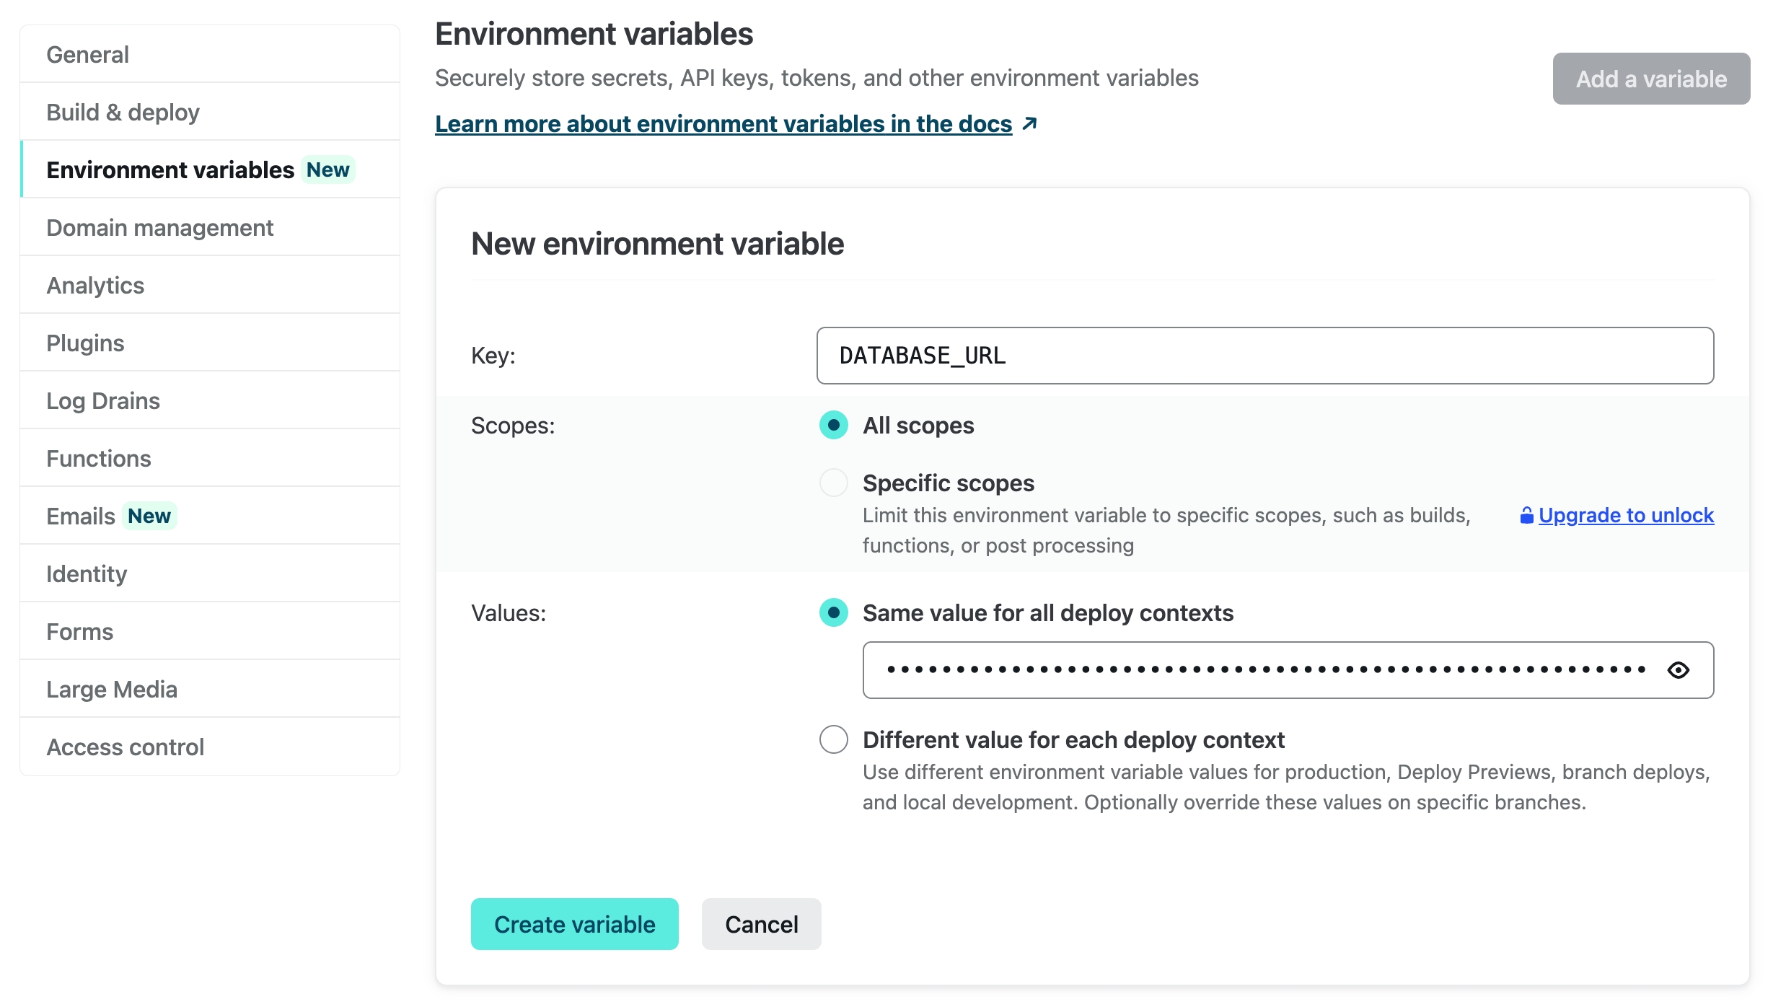
Task: Click the Add a variable button
Action: click(x=1651, y=79)
